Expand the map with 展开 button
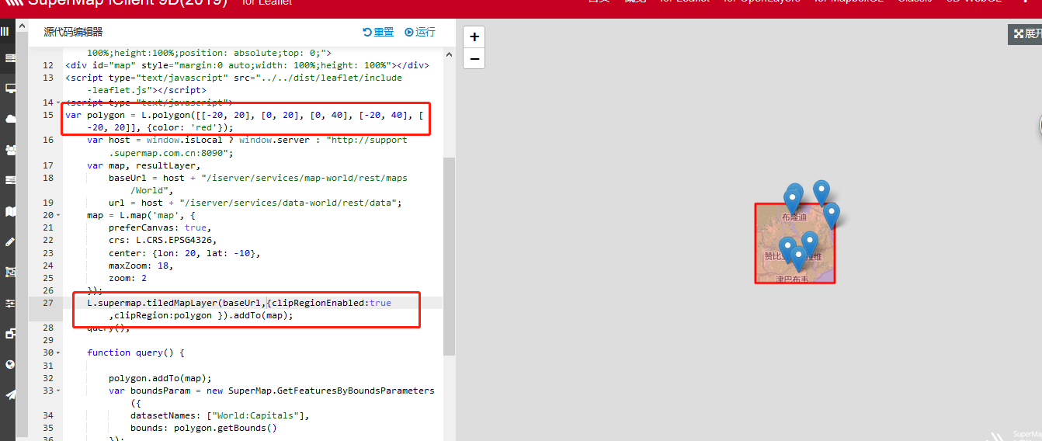1042x441 pixels. tap(1026, 33)
